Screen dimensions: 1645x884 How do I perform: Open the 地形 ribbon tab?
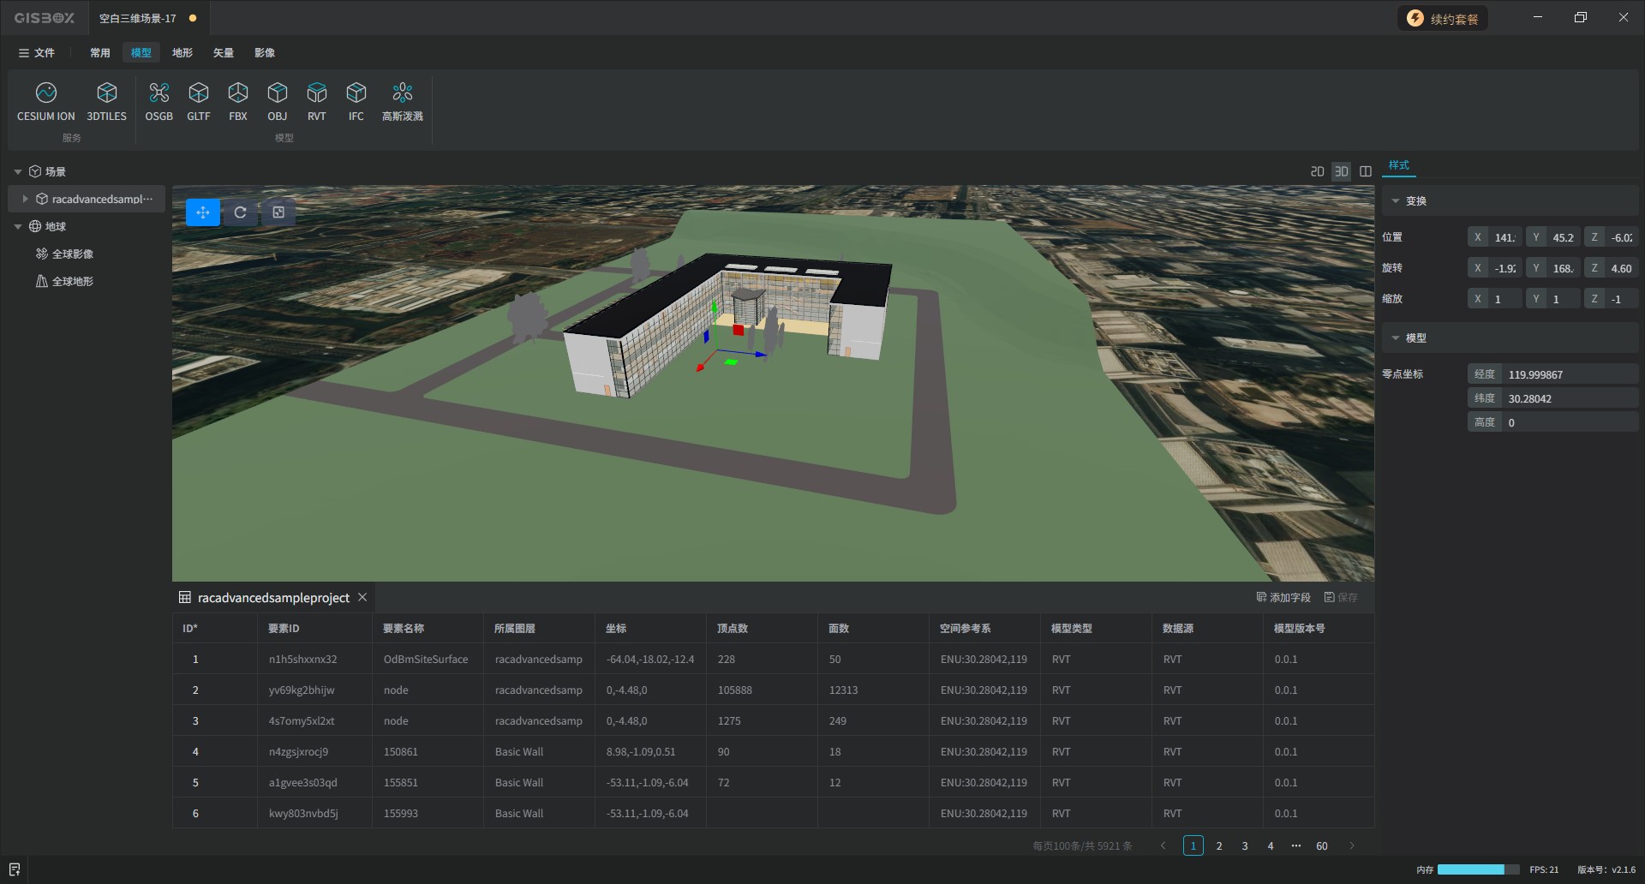[x=182, y=53]
